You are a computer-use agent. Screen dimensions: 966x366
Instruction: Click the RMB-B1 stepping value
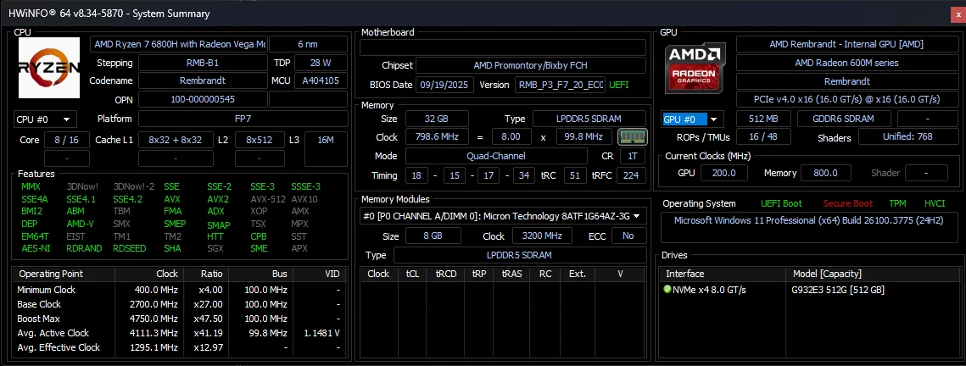(x=203, y=63)
